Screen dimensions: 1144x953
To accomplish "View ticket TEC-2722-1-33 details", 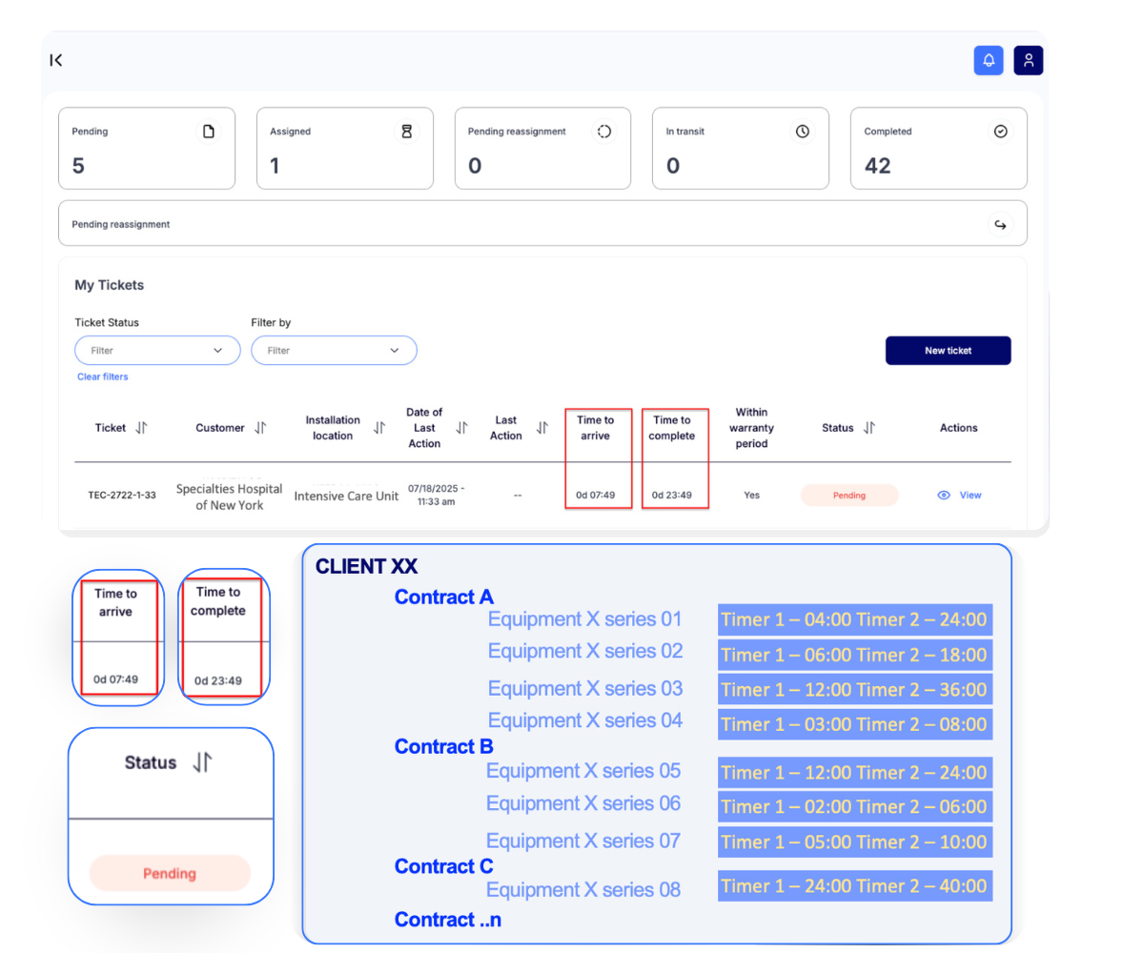I will [x=960, y=496].
